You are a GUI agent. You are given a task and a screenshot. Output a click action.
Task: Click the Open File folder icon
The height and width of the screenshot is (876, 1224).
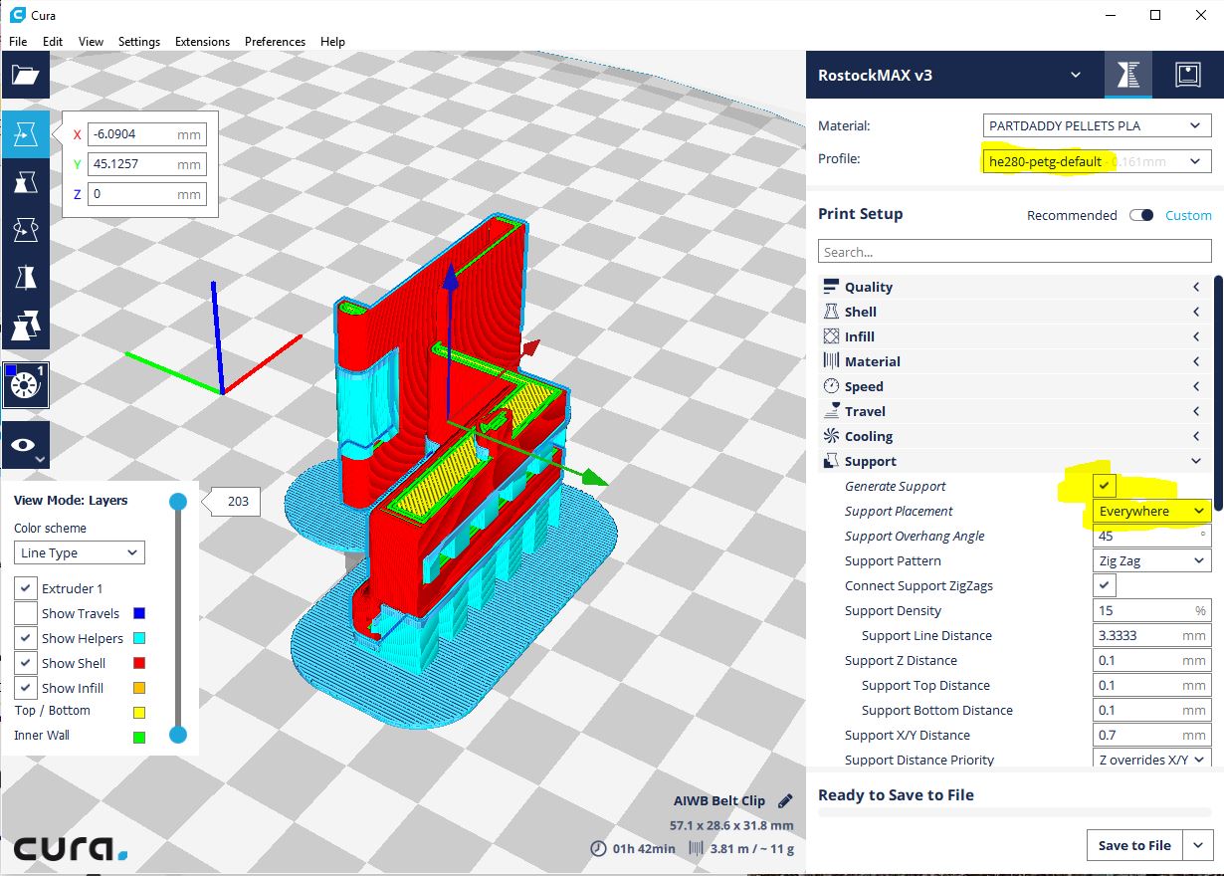(25, 76)
